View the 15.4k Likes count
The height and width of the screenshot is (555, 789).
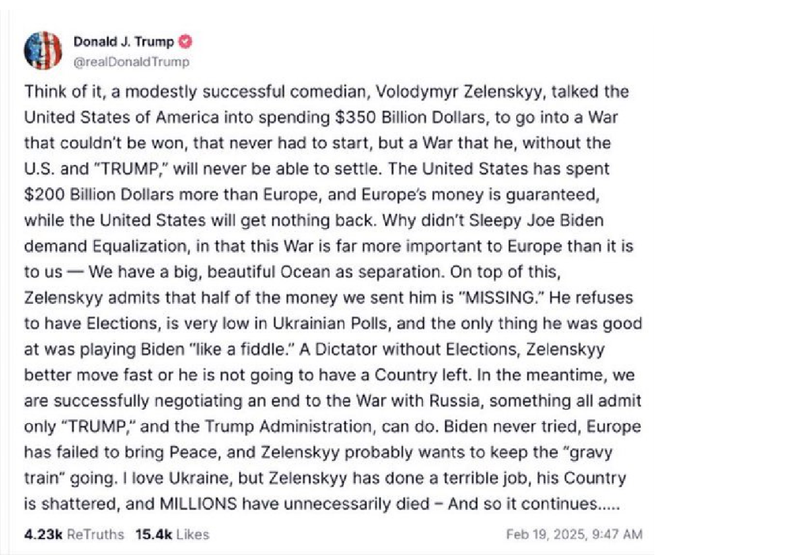click(x=172, y=534)
